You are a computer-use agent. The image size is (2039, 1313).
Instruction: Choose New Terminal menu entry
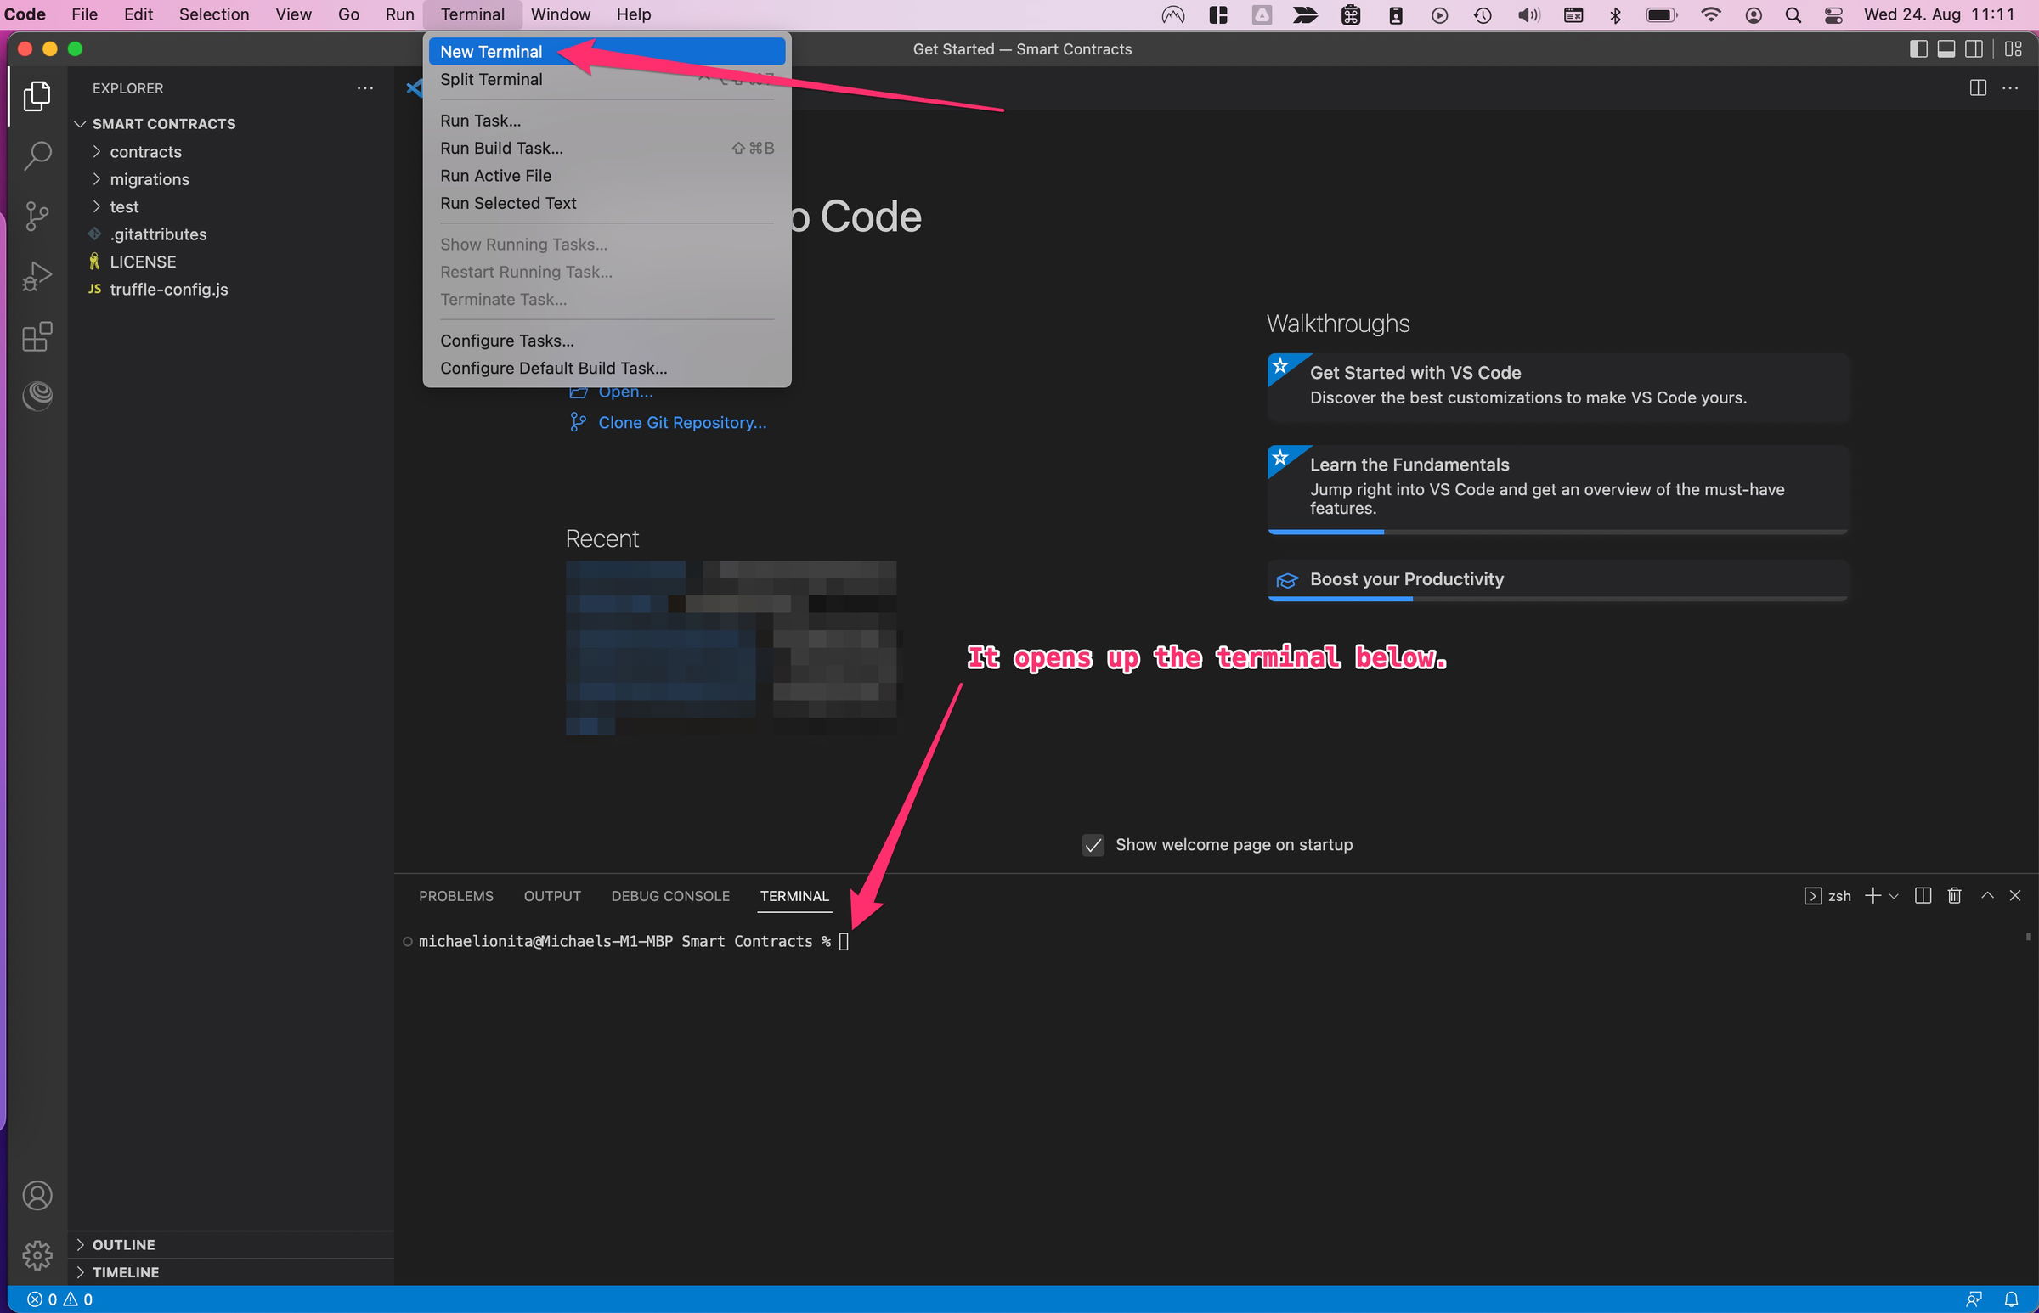[607, 51]
